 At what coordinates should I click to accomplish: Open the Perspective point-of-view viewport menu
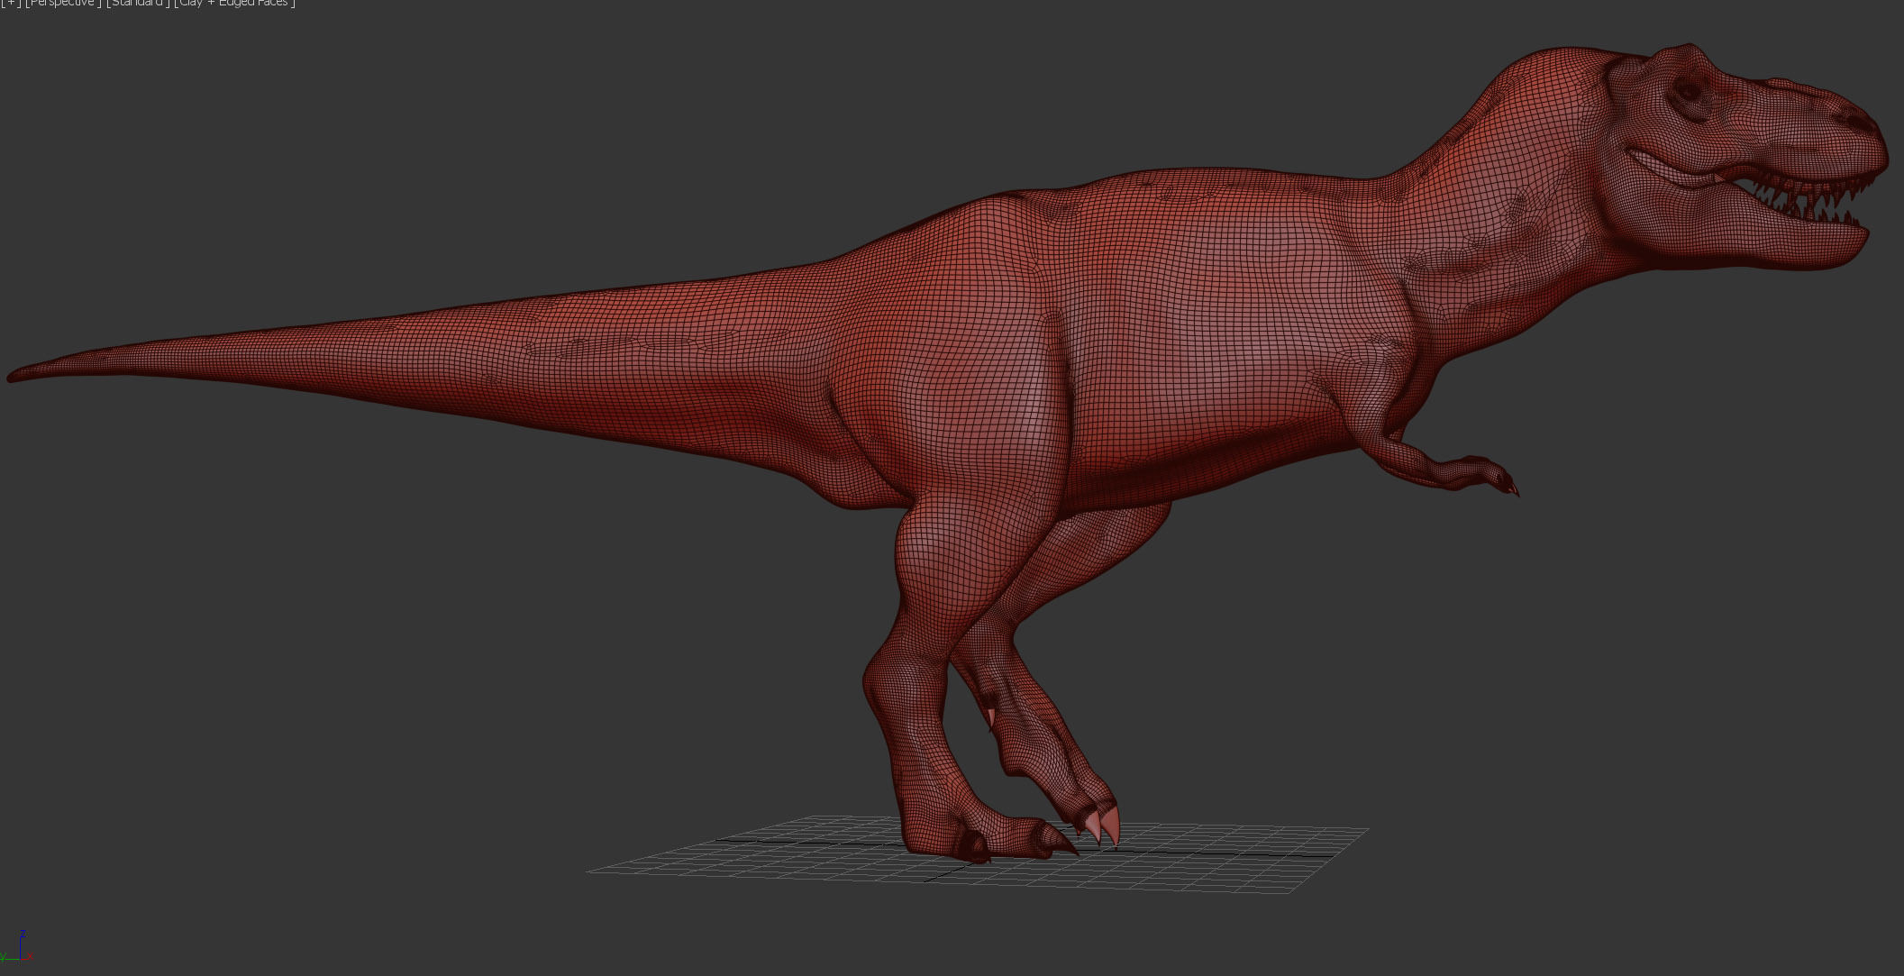[x=63, y=3]
